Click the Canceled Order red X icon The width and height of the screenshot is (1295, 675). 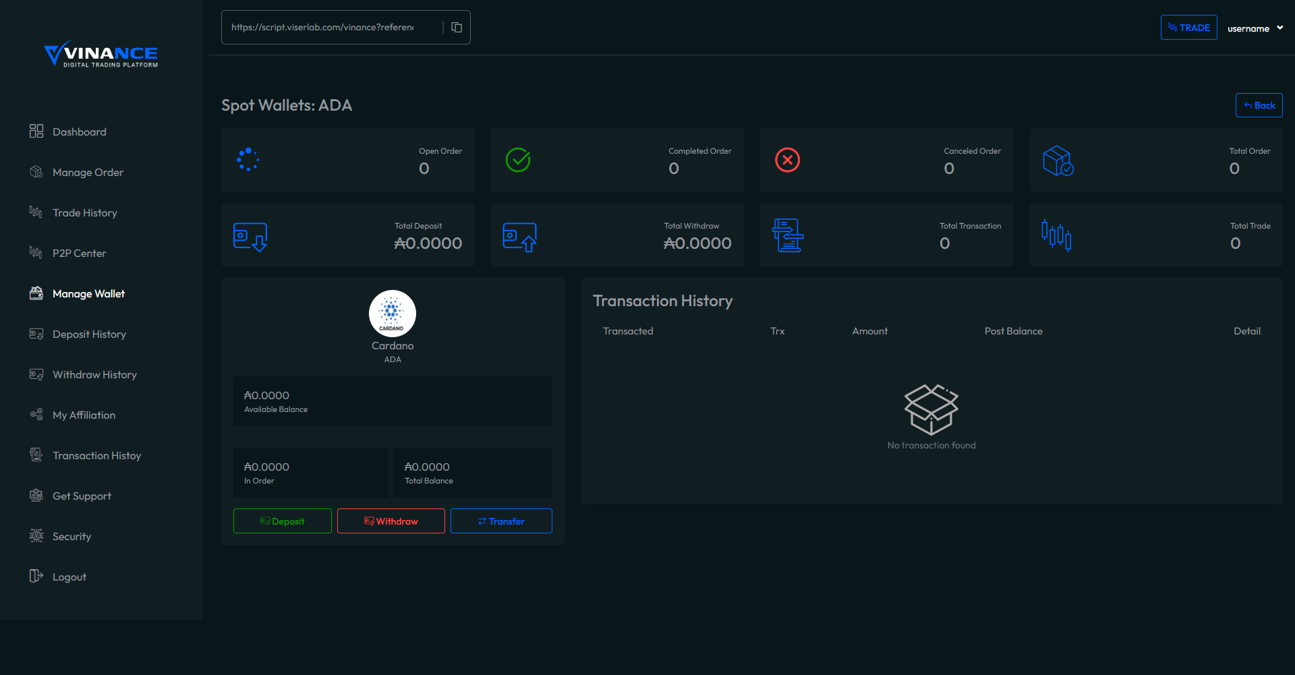coord(787,160)
